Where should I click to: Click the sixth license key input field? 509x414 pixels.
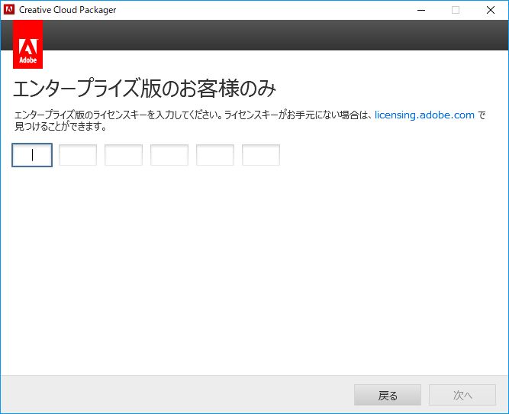pos(261,155)
